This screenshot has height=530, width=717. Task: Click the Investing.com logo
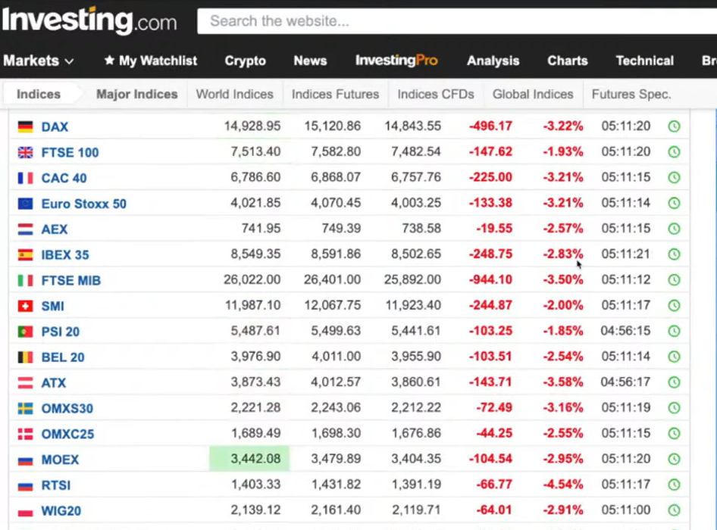click(89, 20)
